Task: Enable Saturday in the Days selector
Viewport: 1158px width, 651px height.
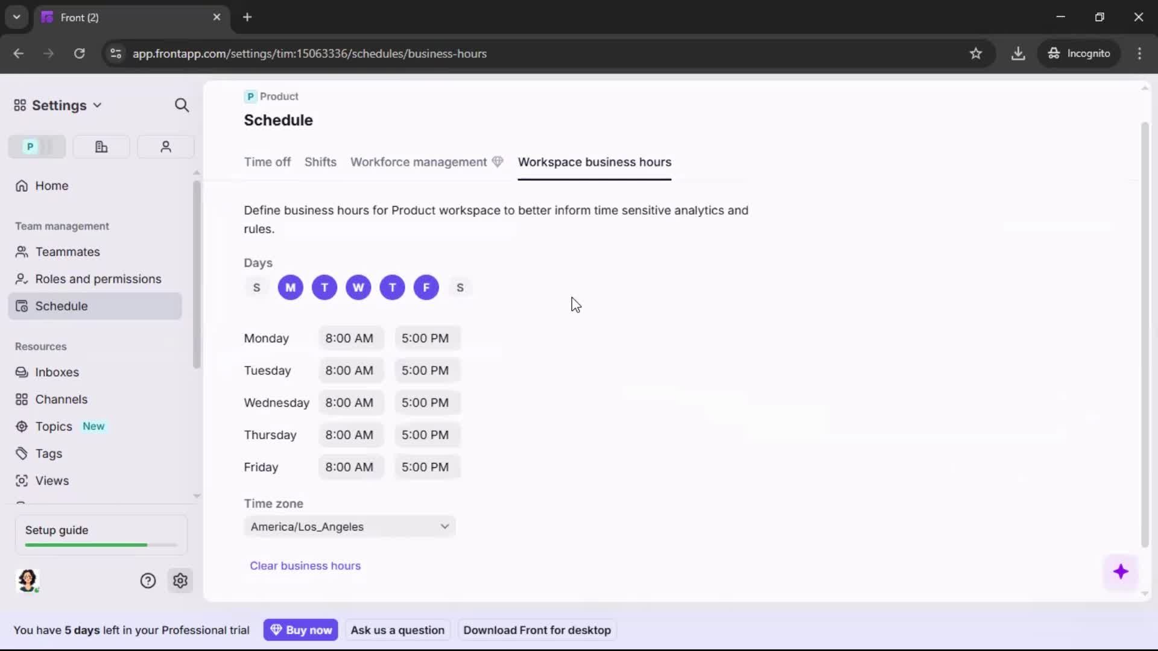Action: (x=460, y=288)
